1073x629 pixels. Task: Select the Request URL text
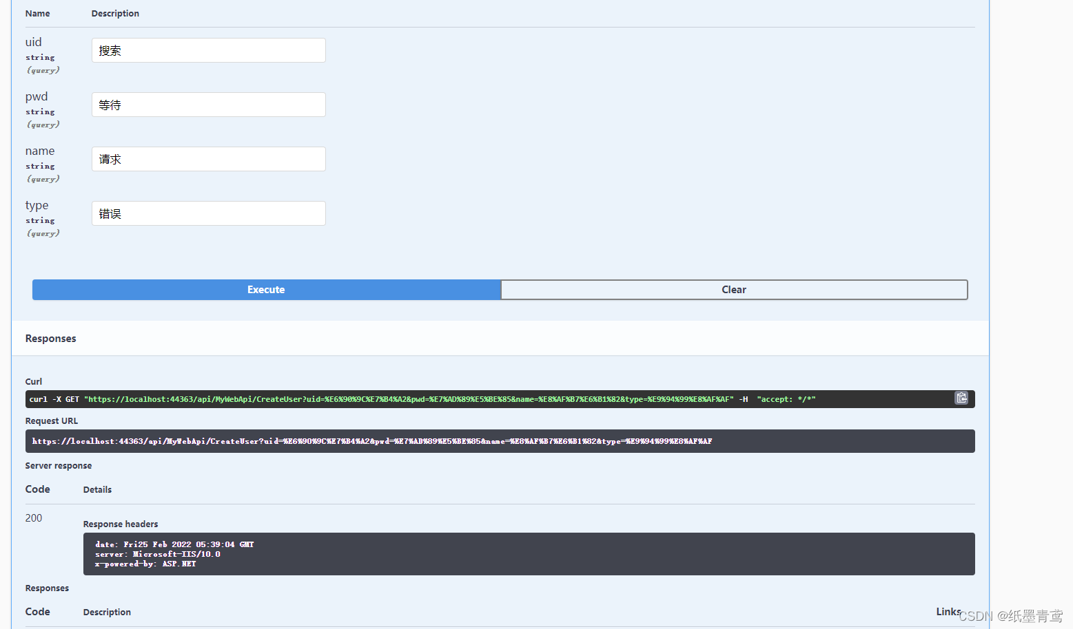tap(372, 441)
